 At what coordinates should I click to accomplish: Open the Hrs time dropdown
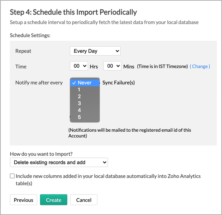click(79, 66)
